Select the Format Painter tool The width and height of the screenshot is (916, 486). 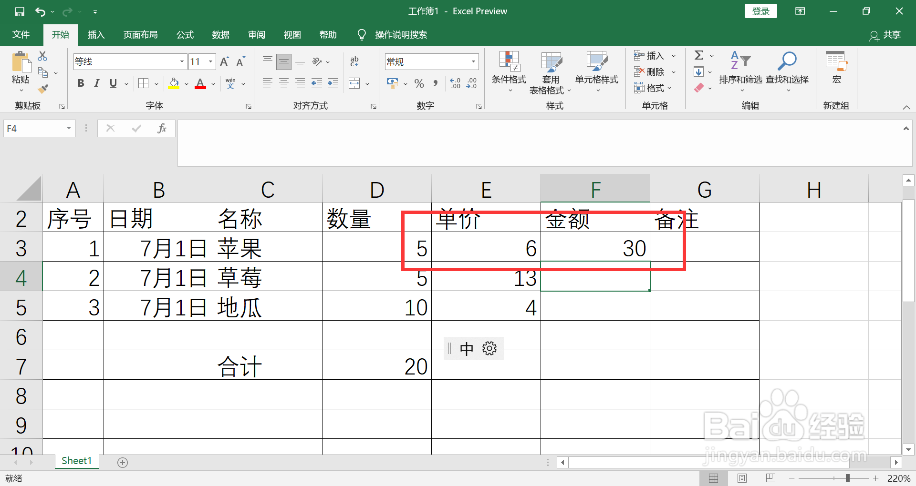(43, 89)
